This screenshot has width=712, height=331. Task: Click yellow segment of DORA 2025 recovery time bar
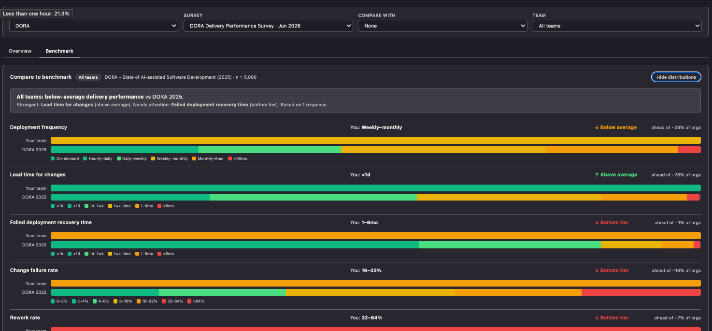coord(631,245)
